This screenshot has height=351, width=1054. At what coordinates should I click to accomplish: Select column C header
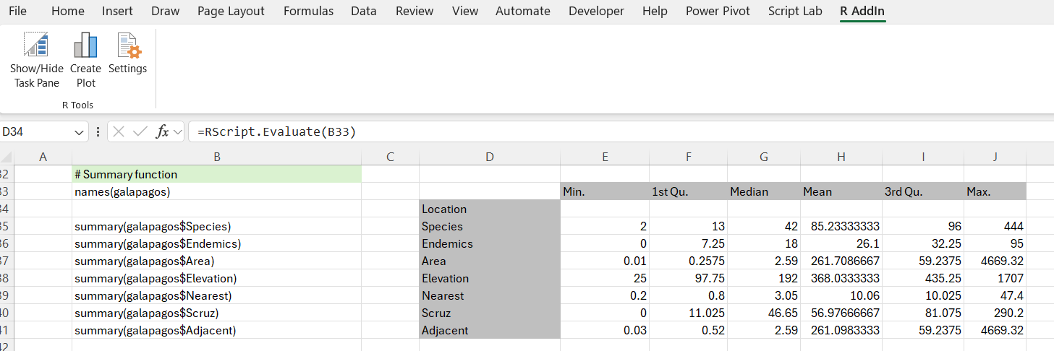coord(391,157)
